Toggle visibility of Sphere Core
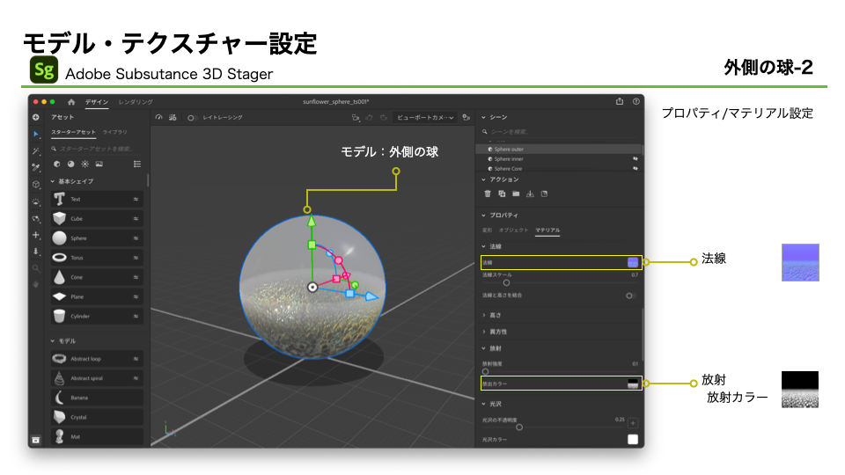The height and width of the screenshot is (475, 845). (x=636, y=169)
